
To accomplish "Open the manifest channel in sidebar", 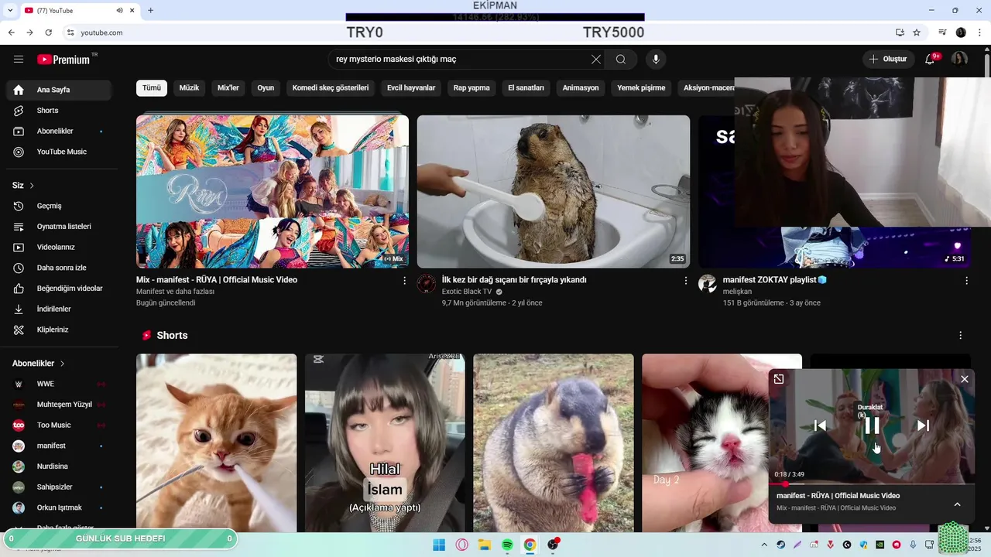I will 59,446.
